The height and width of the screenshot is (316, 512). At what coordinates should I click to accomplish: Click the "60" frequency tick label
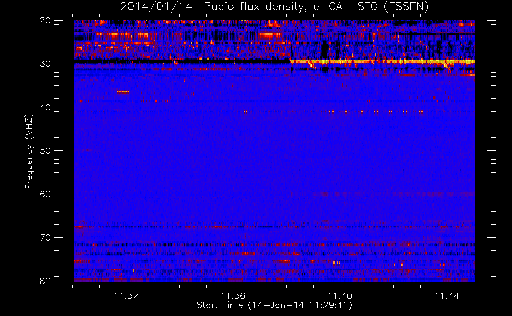point(45,194)
